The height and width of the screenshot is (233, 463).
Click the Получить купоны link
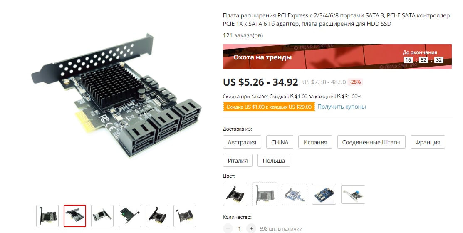tap(342, 107)
